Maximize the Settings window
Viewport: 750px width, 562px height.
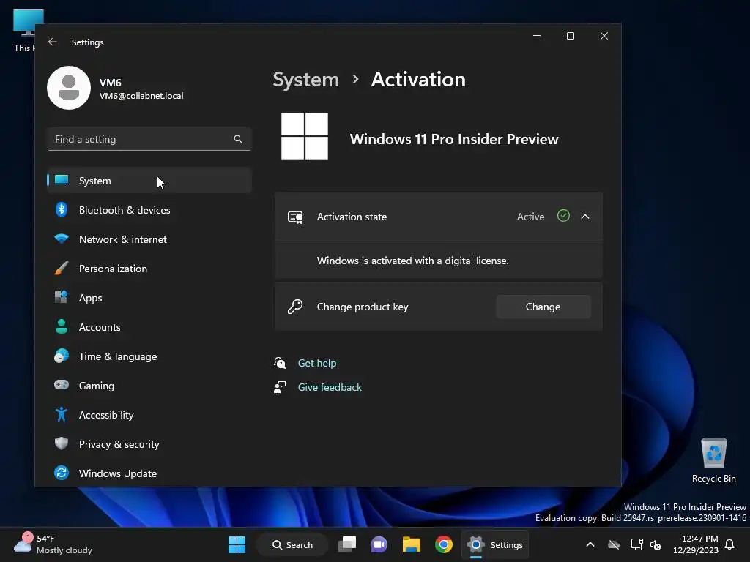tap(570, 37)
